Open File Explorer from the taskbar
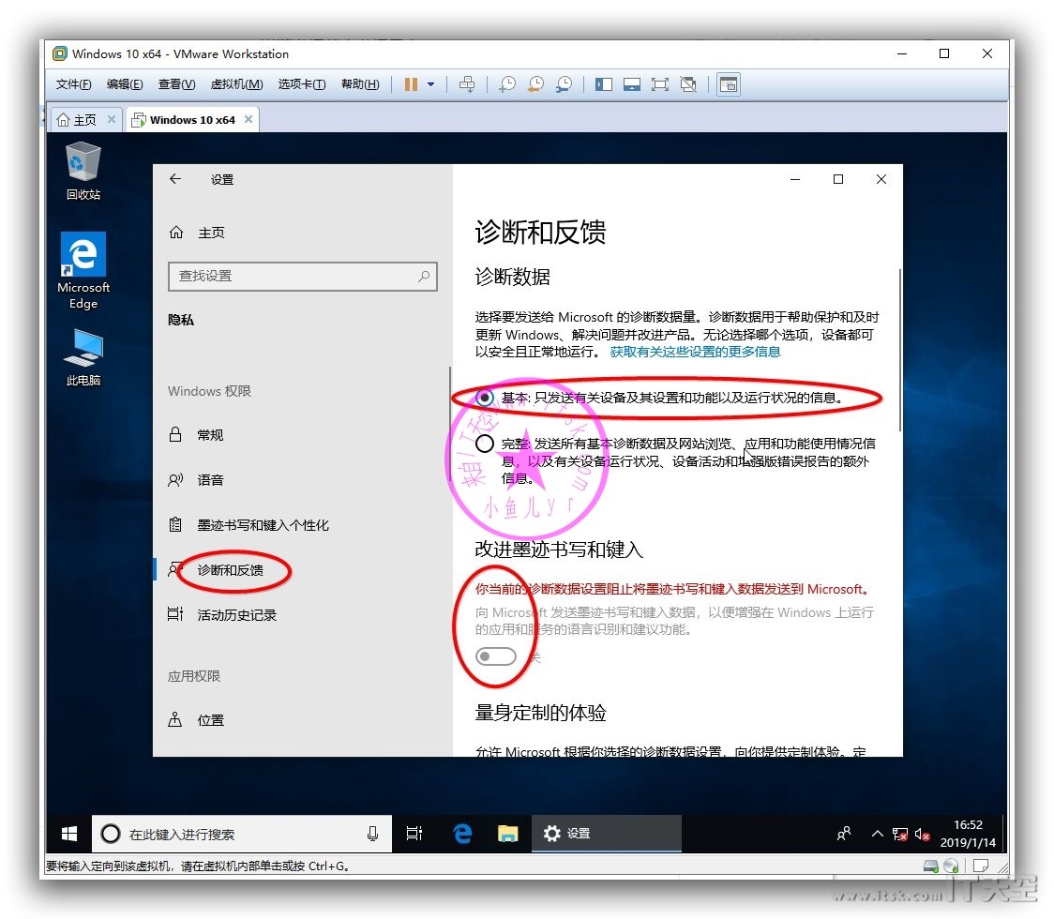Viewport: 1054px width, 919px height. [x=507, y=834]
